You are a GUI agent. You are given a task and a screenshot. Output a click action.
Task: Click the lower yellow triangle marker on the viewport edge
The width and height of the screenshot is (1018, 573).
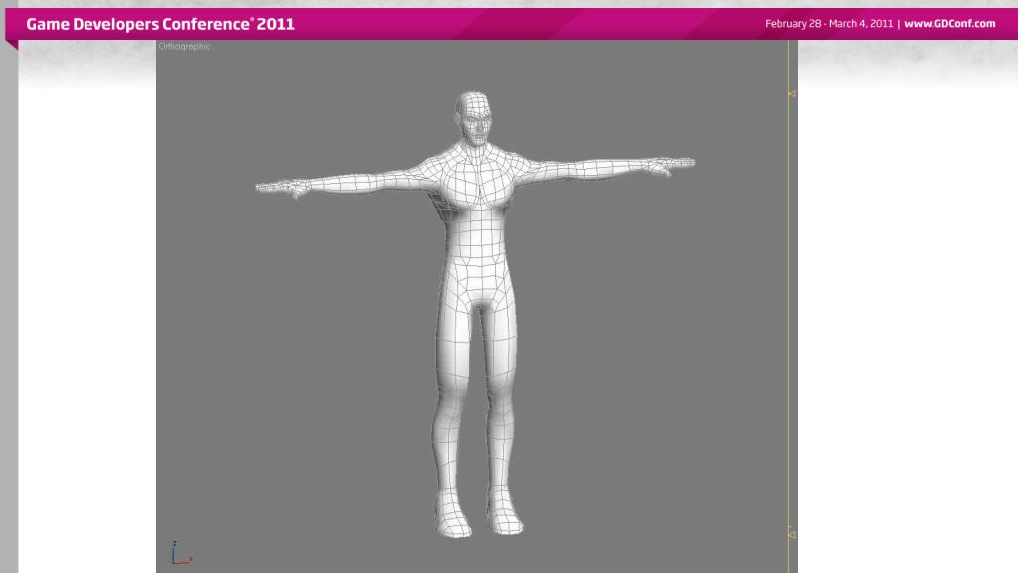(792, 534)
